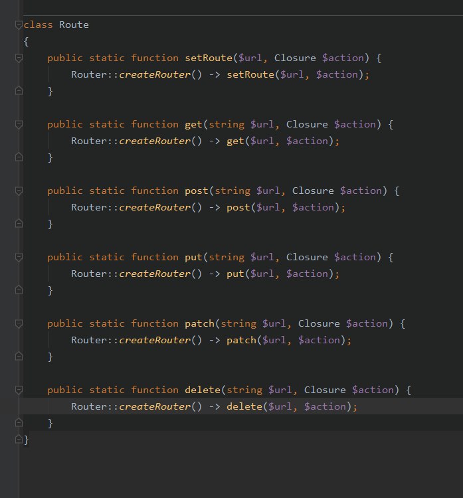Fold the post function in the gutter

[x=19, y=191]
